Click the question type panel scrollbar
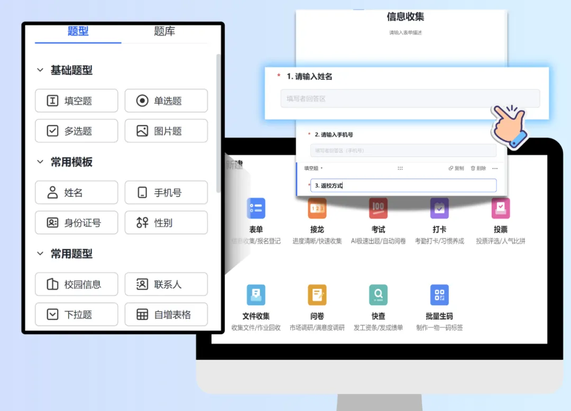The image size is (571, 411). tap(219, 122)
